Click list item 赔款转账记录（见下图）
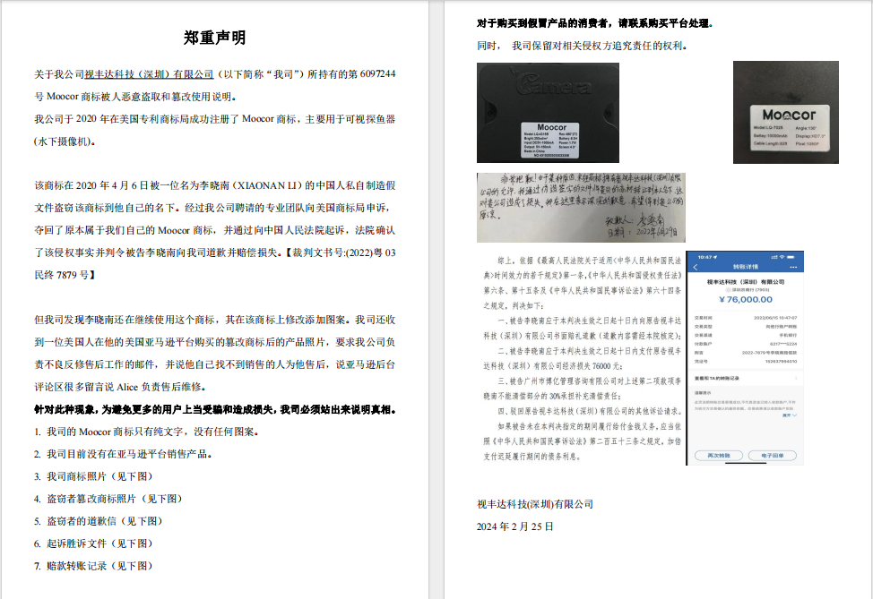The height and width of the screenshot is (599, 873). click(93, 566)
